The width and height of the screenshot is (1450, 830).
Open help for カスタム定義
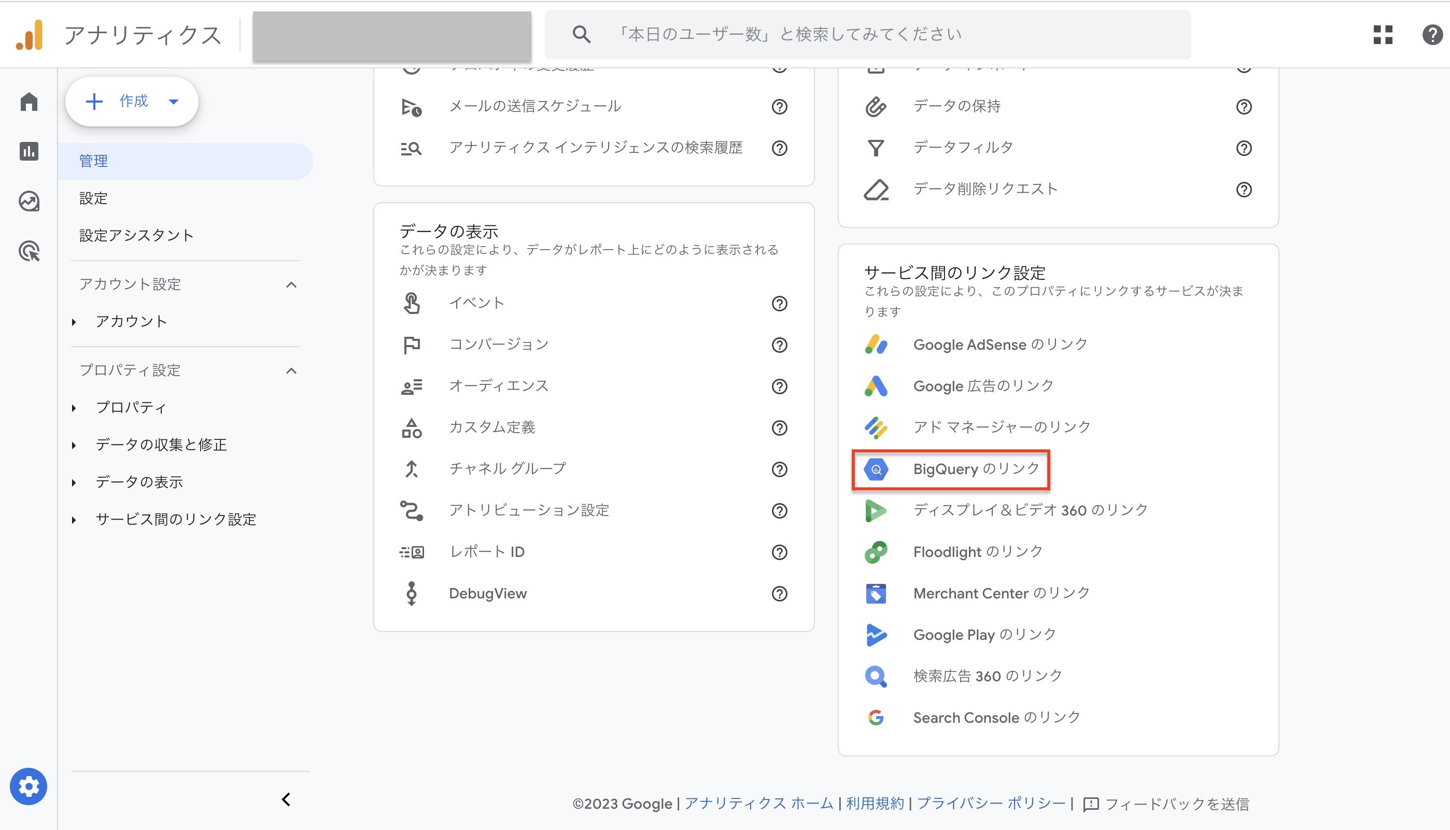coord(779,427)
